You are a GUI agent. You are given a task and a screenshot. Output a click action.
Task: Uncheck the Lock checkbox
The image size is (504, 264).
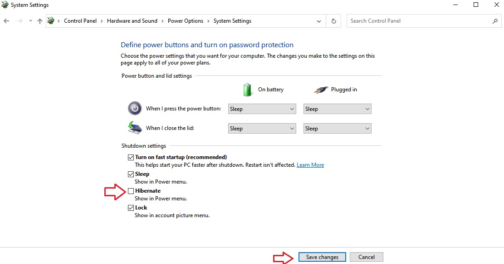131,208
